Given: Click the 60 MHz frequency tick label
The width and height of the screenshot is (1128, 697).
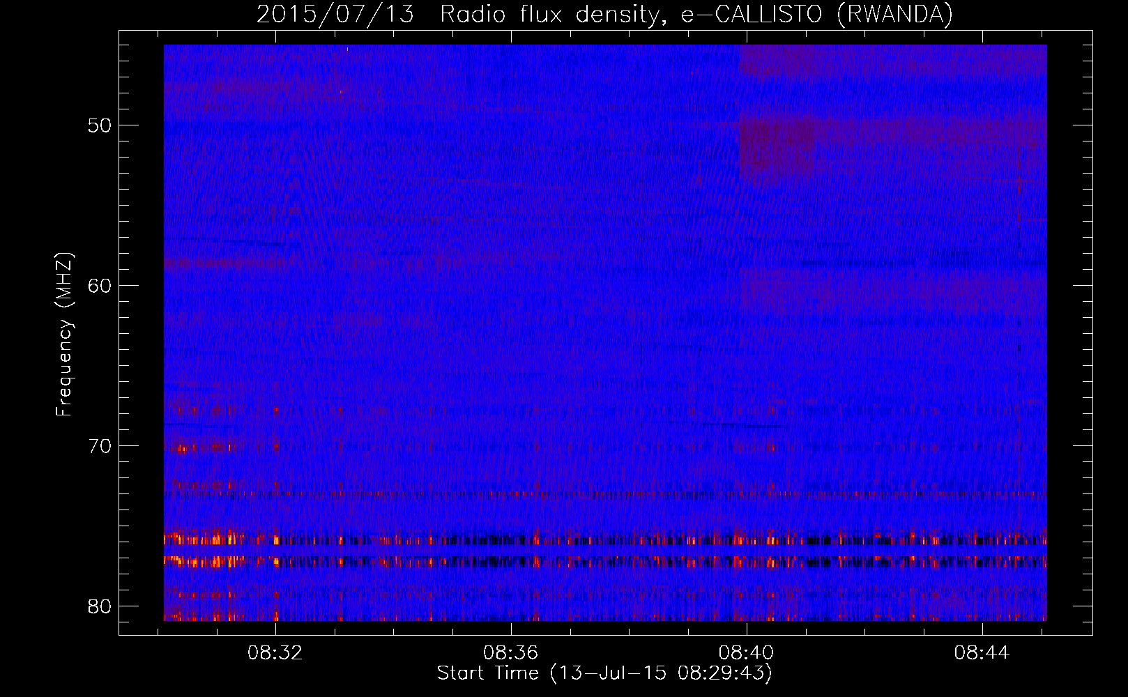Looking at the screenshot, I should 100,286.
